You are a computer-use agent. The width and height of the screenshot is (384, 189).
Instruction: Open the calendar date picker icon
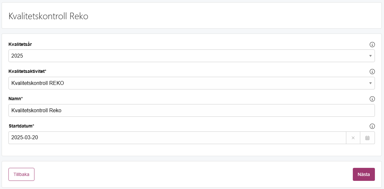click(x=367, y=138)
